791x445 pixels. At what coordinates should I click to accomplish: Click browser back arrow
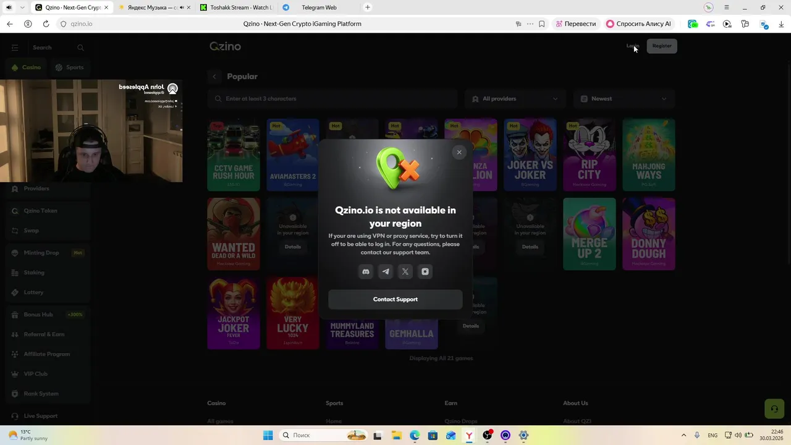[9, 24]
